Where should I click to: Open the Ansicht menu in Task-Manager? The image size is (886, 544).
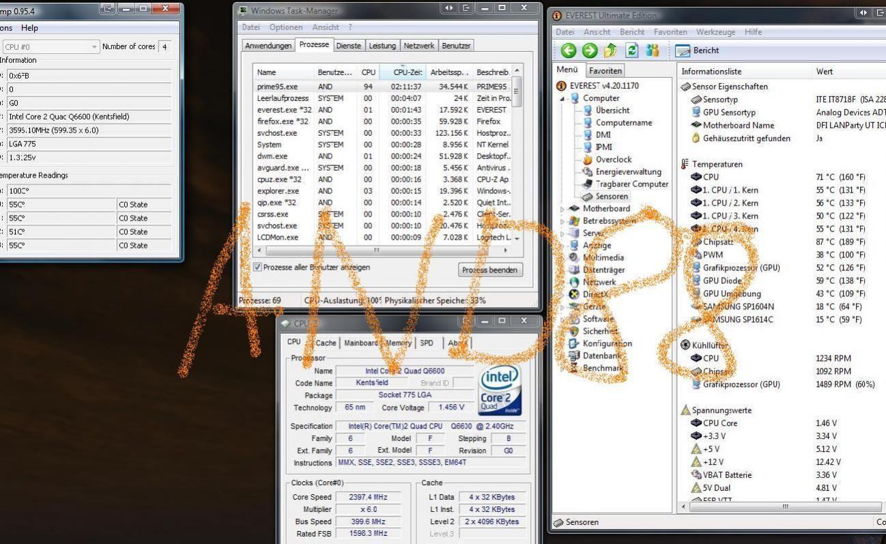point(326,27)
